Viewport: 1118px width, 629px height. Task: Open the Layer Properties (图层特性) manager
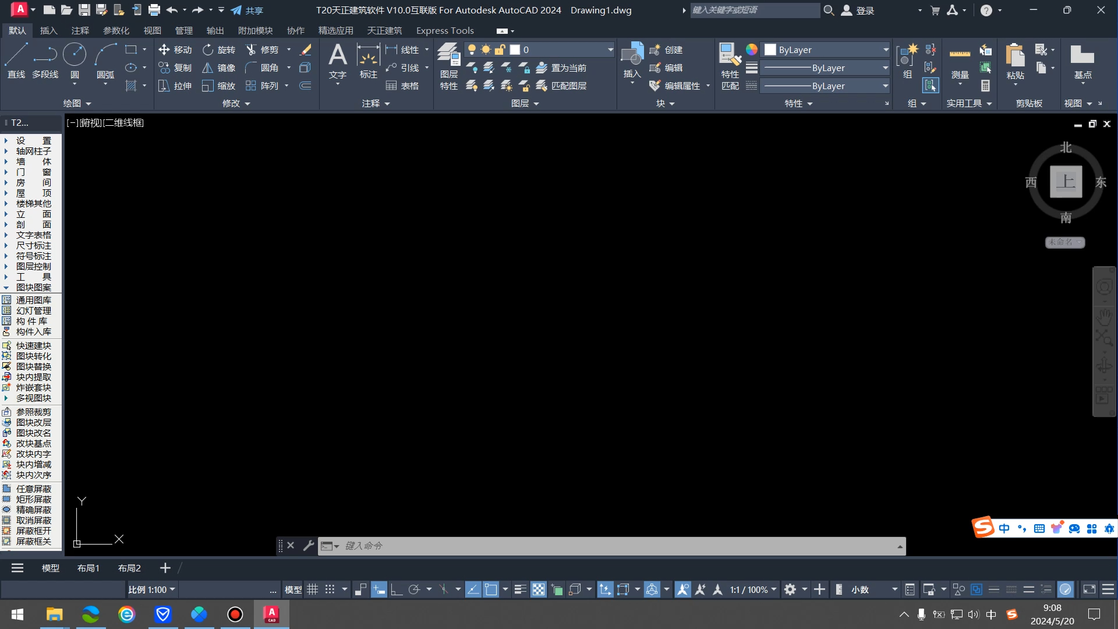[448, 65]
